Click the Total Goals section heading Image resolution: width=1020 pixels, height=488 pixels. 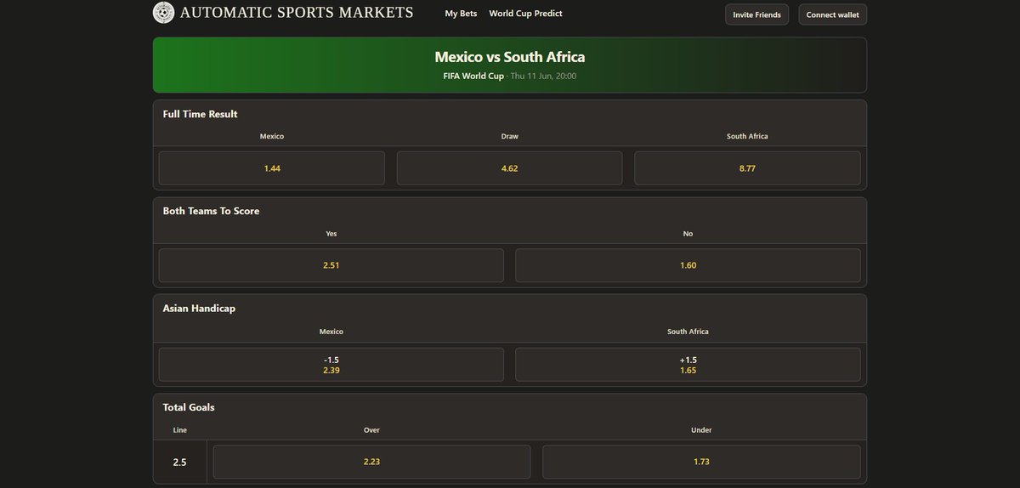[x=189, y=407]
